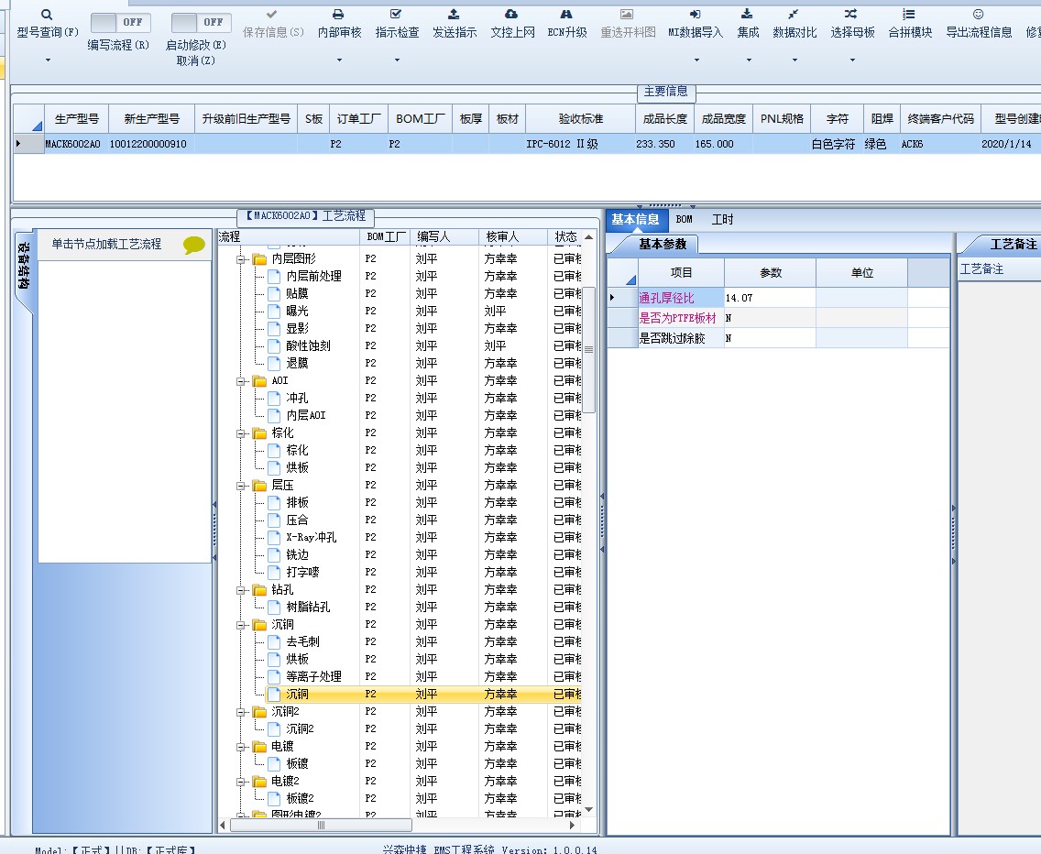This screenshot has width=1041, height=854.
Task: Click the 沉铜2 folder icon
Action: pyautogui.click(x=259, y=712)
